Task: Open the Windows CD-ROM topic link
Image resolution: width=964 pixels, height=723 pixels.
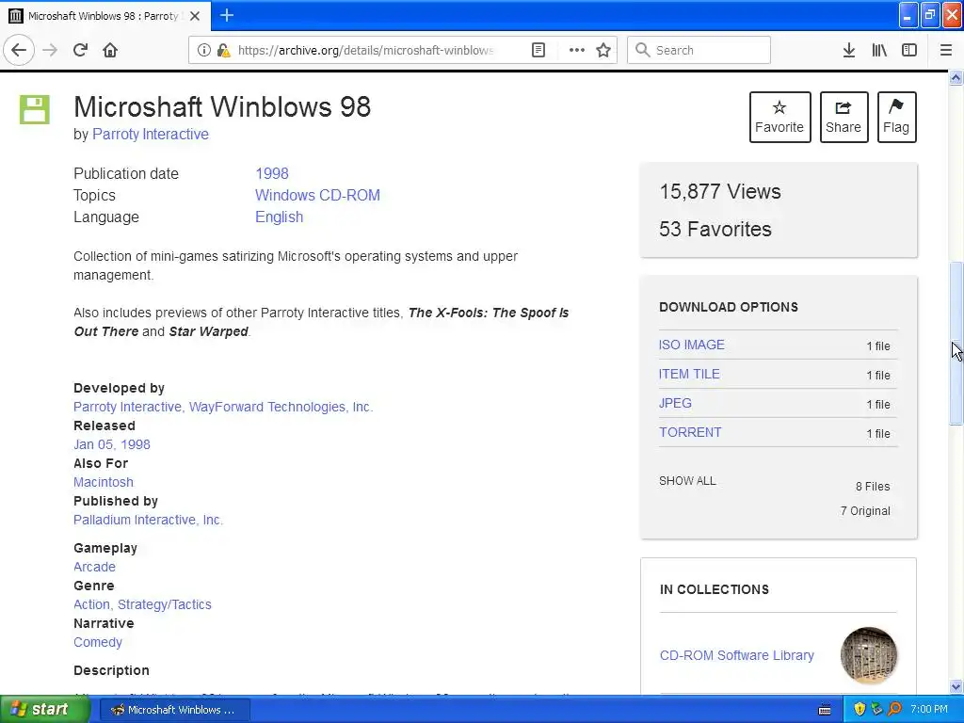Action: coord(317,195)
